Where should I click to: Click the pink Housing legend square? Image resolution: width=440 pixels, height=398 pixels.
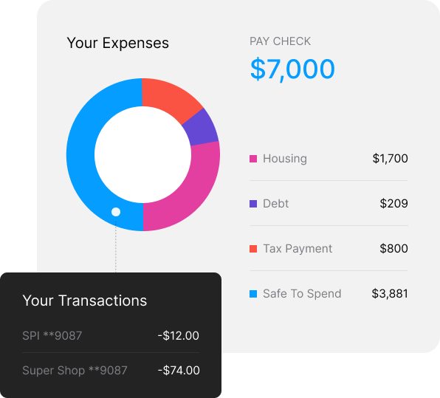point(253,159)
